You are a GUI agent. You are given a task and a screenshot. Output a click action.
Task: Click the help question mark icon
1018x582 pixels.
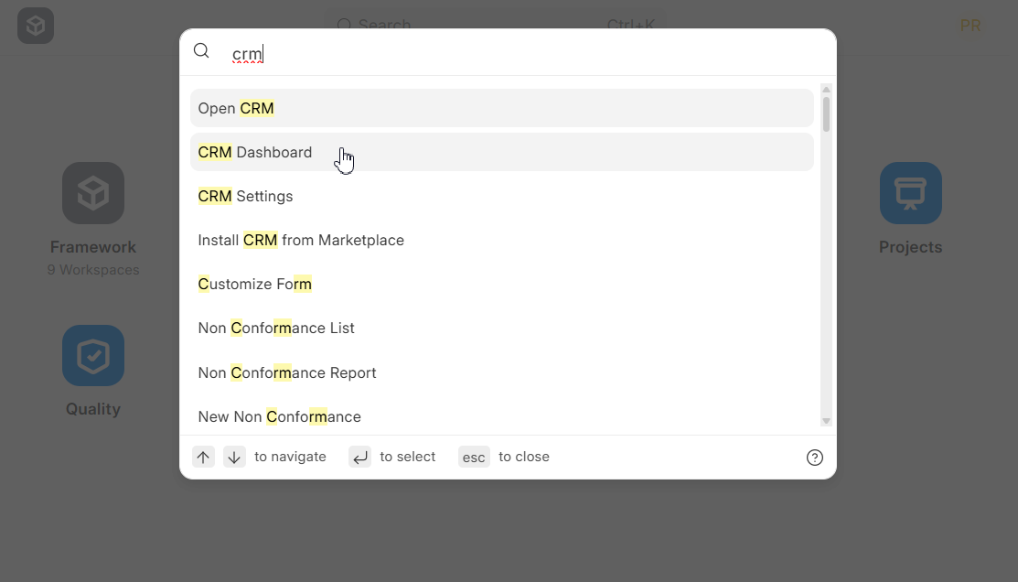point(814,458)
